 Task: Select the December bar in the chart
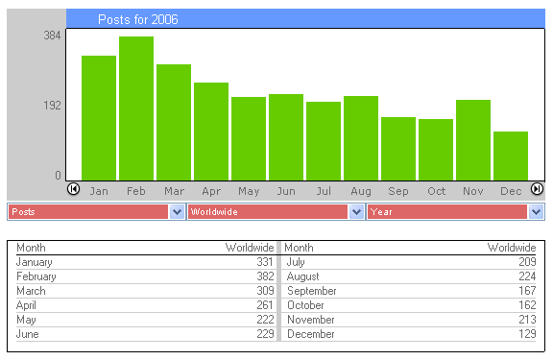511,156
